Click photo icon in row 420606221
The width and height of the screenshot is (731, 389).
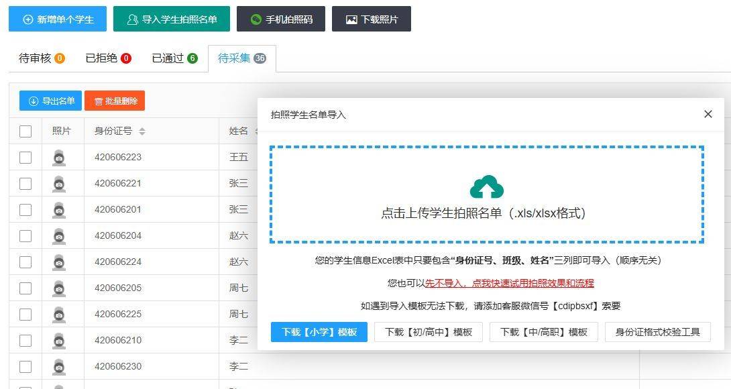click(x=59, y=184)
